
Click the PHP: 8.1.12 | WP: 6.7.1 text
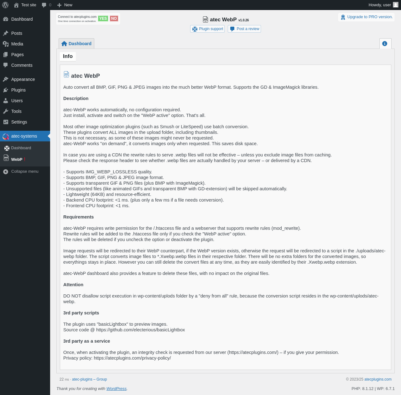(373, 388)
